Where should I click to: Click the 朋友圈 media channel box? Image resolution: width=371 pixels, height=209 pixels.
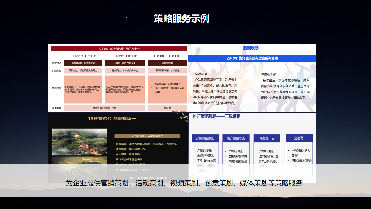click(x=167, y=108)
